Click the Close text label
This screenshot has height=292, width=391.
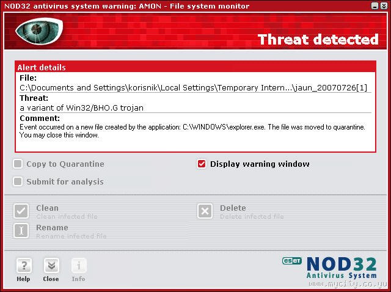point(51,279)
